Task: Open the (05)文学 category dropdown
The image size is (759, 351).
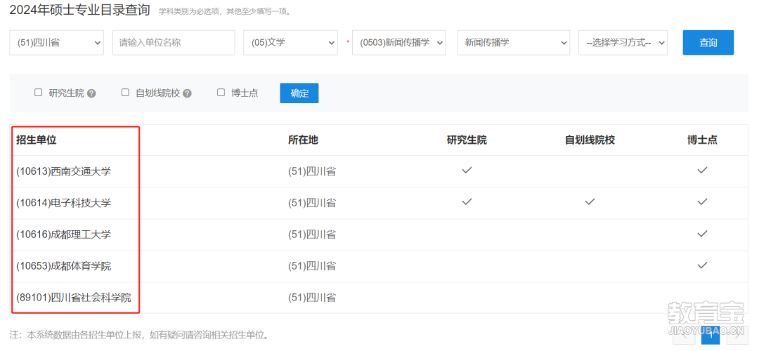Action: 290,43
